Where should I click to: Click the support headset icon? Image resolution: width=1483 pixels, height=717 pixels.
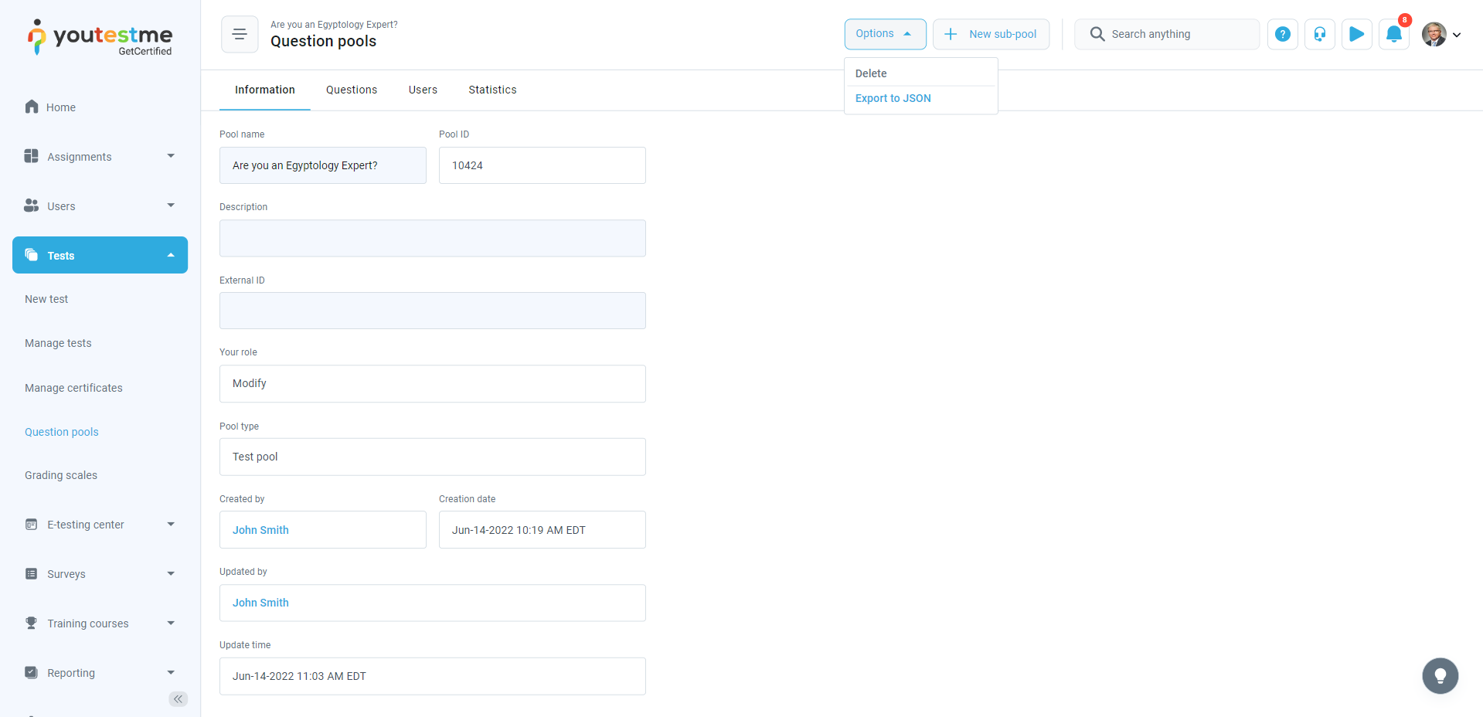pyautogui.click(x=1319, y=34)
